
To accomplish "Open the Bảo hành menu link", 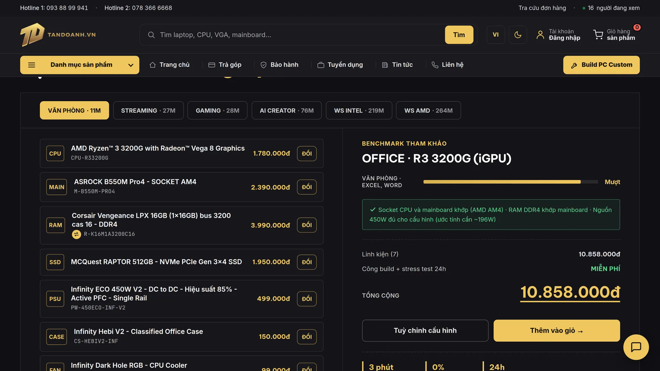I will coord(279,65).
